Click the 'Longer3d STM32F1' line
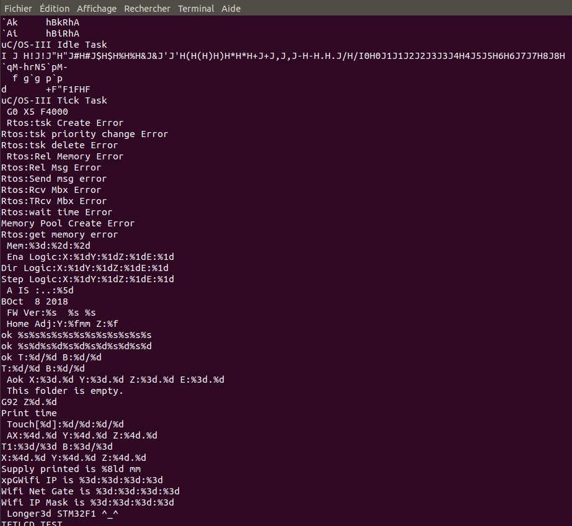The width and height of the screenshot is (572, 526). coord(63,514)
